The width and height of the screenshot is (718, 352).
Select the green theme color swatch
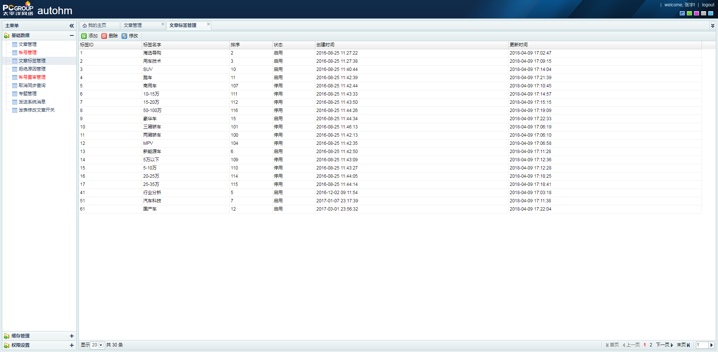(689, 13)
